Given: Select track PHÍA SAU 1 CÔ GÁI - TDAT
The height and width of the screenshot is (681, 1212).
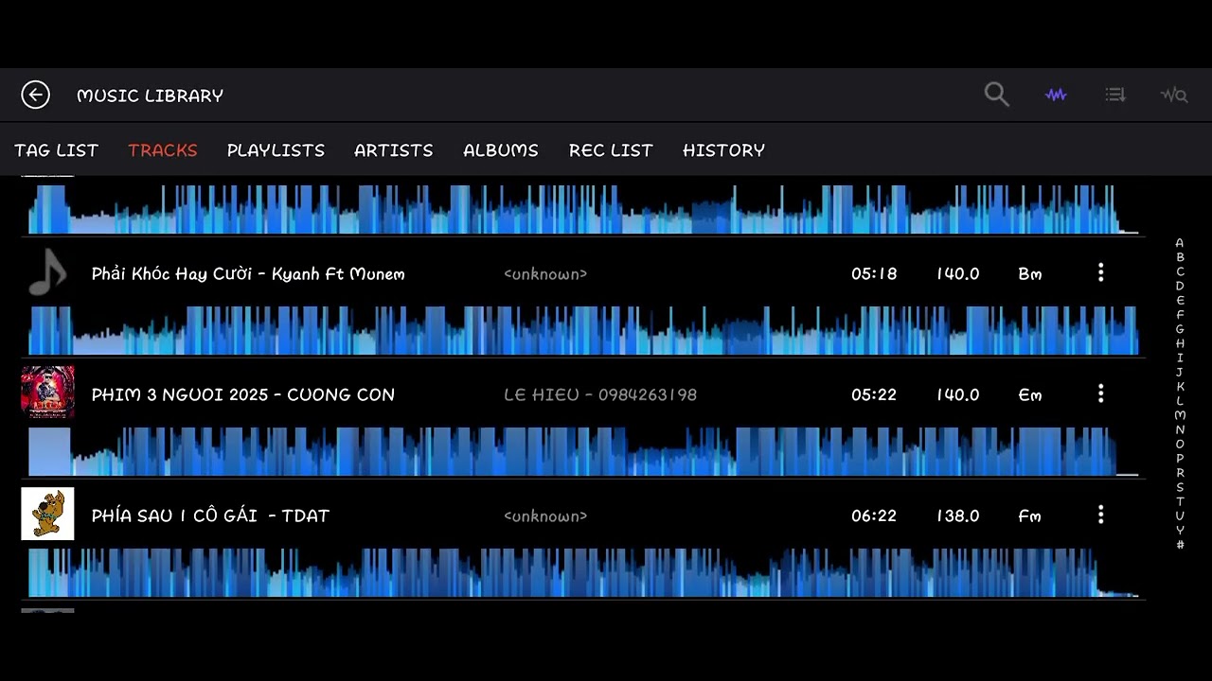Looking at the screenshot, I should (x=210, y=515).
